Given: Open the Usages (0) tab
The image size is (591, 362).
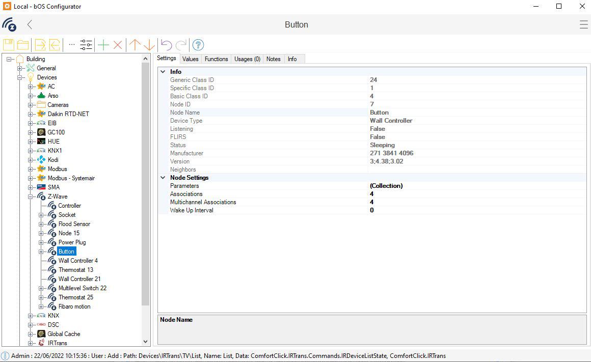Looking at the screenshot, I should coord(247,59).
